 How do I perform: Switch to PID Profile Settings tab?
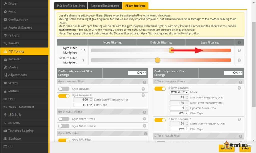[x=71, y=6]
